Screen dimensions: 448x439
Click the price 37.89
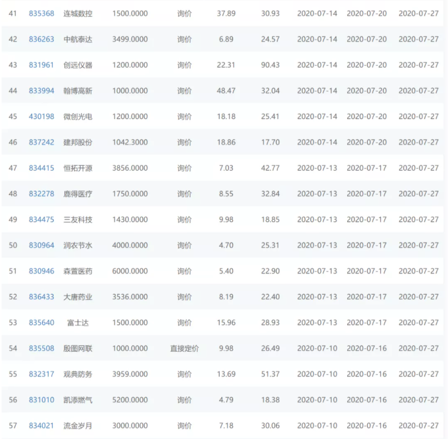click(226, 13)
